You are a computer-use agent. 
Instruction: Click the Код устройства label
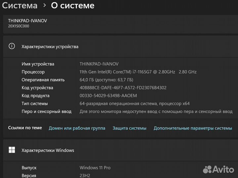click(37, 88)
